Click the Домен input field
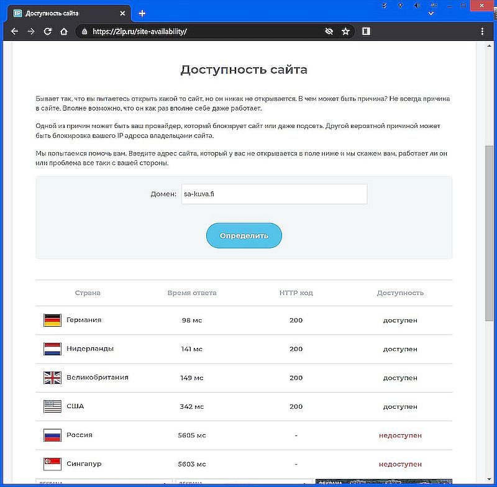The image size is (497, 487). 274,194
